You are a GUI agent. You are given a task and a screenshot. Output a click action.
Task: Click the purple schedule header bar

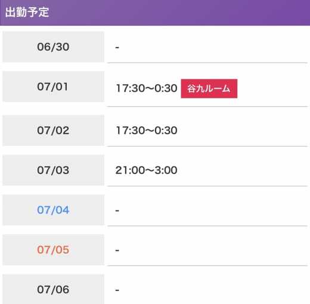click(x=155, y=13)
